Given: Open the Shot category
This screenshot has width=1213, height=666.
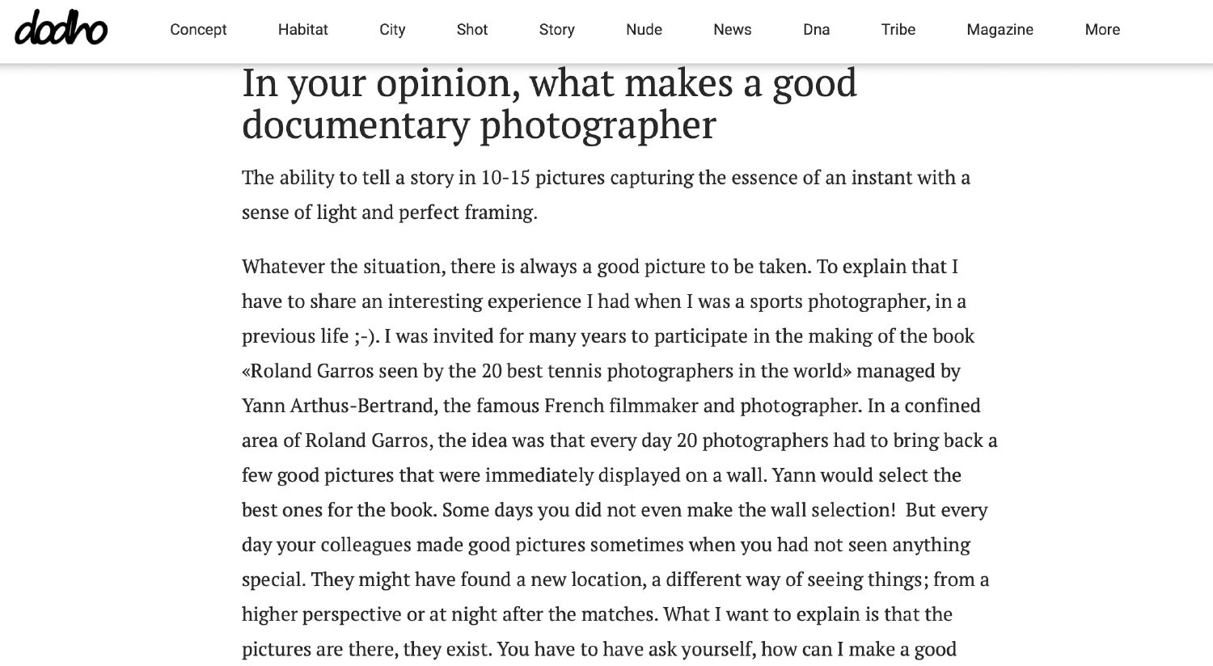Looking at the screenshot, I should pos(471,30).
